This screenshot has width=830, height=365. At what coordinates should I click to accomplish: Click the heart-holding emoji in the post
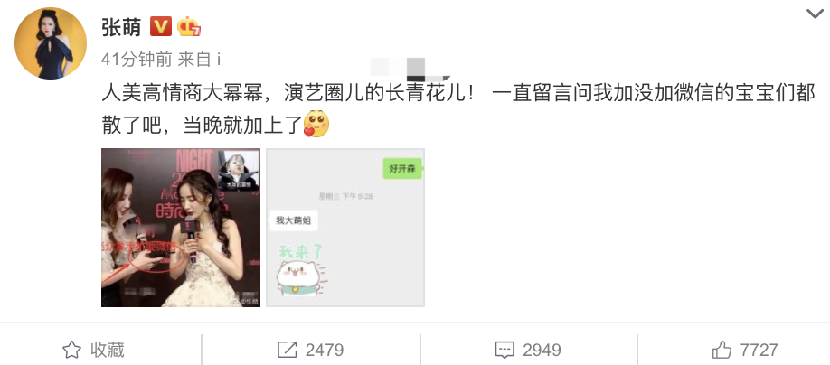(x=316, y=124)
